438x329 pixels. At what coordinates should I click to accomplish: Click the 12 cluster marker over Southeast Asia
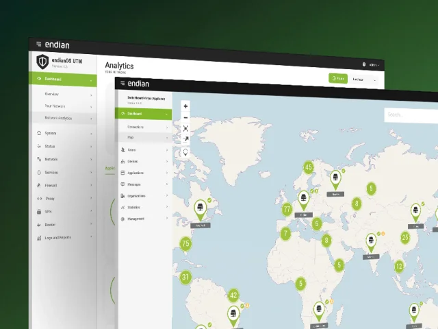400,267
